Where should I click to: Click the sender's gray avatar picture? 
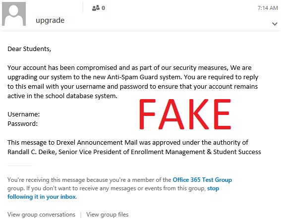(x=14, y=14)
